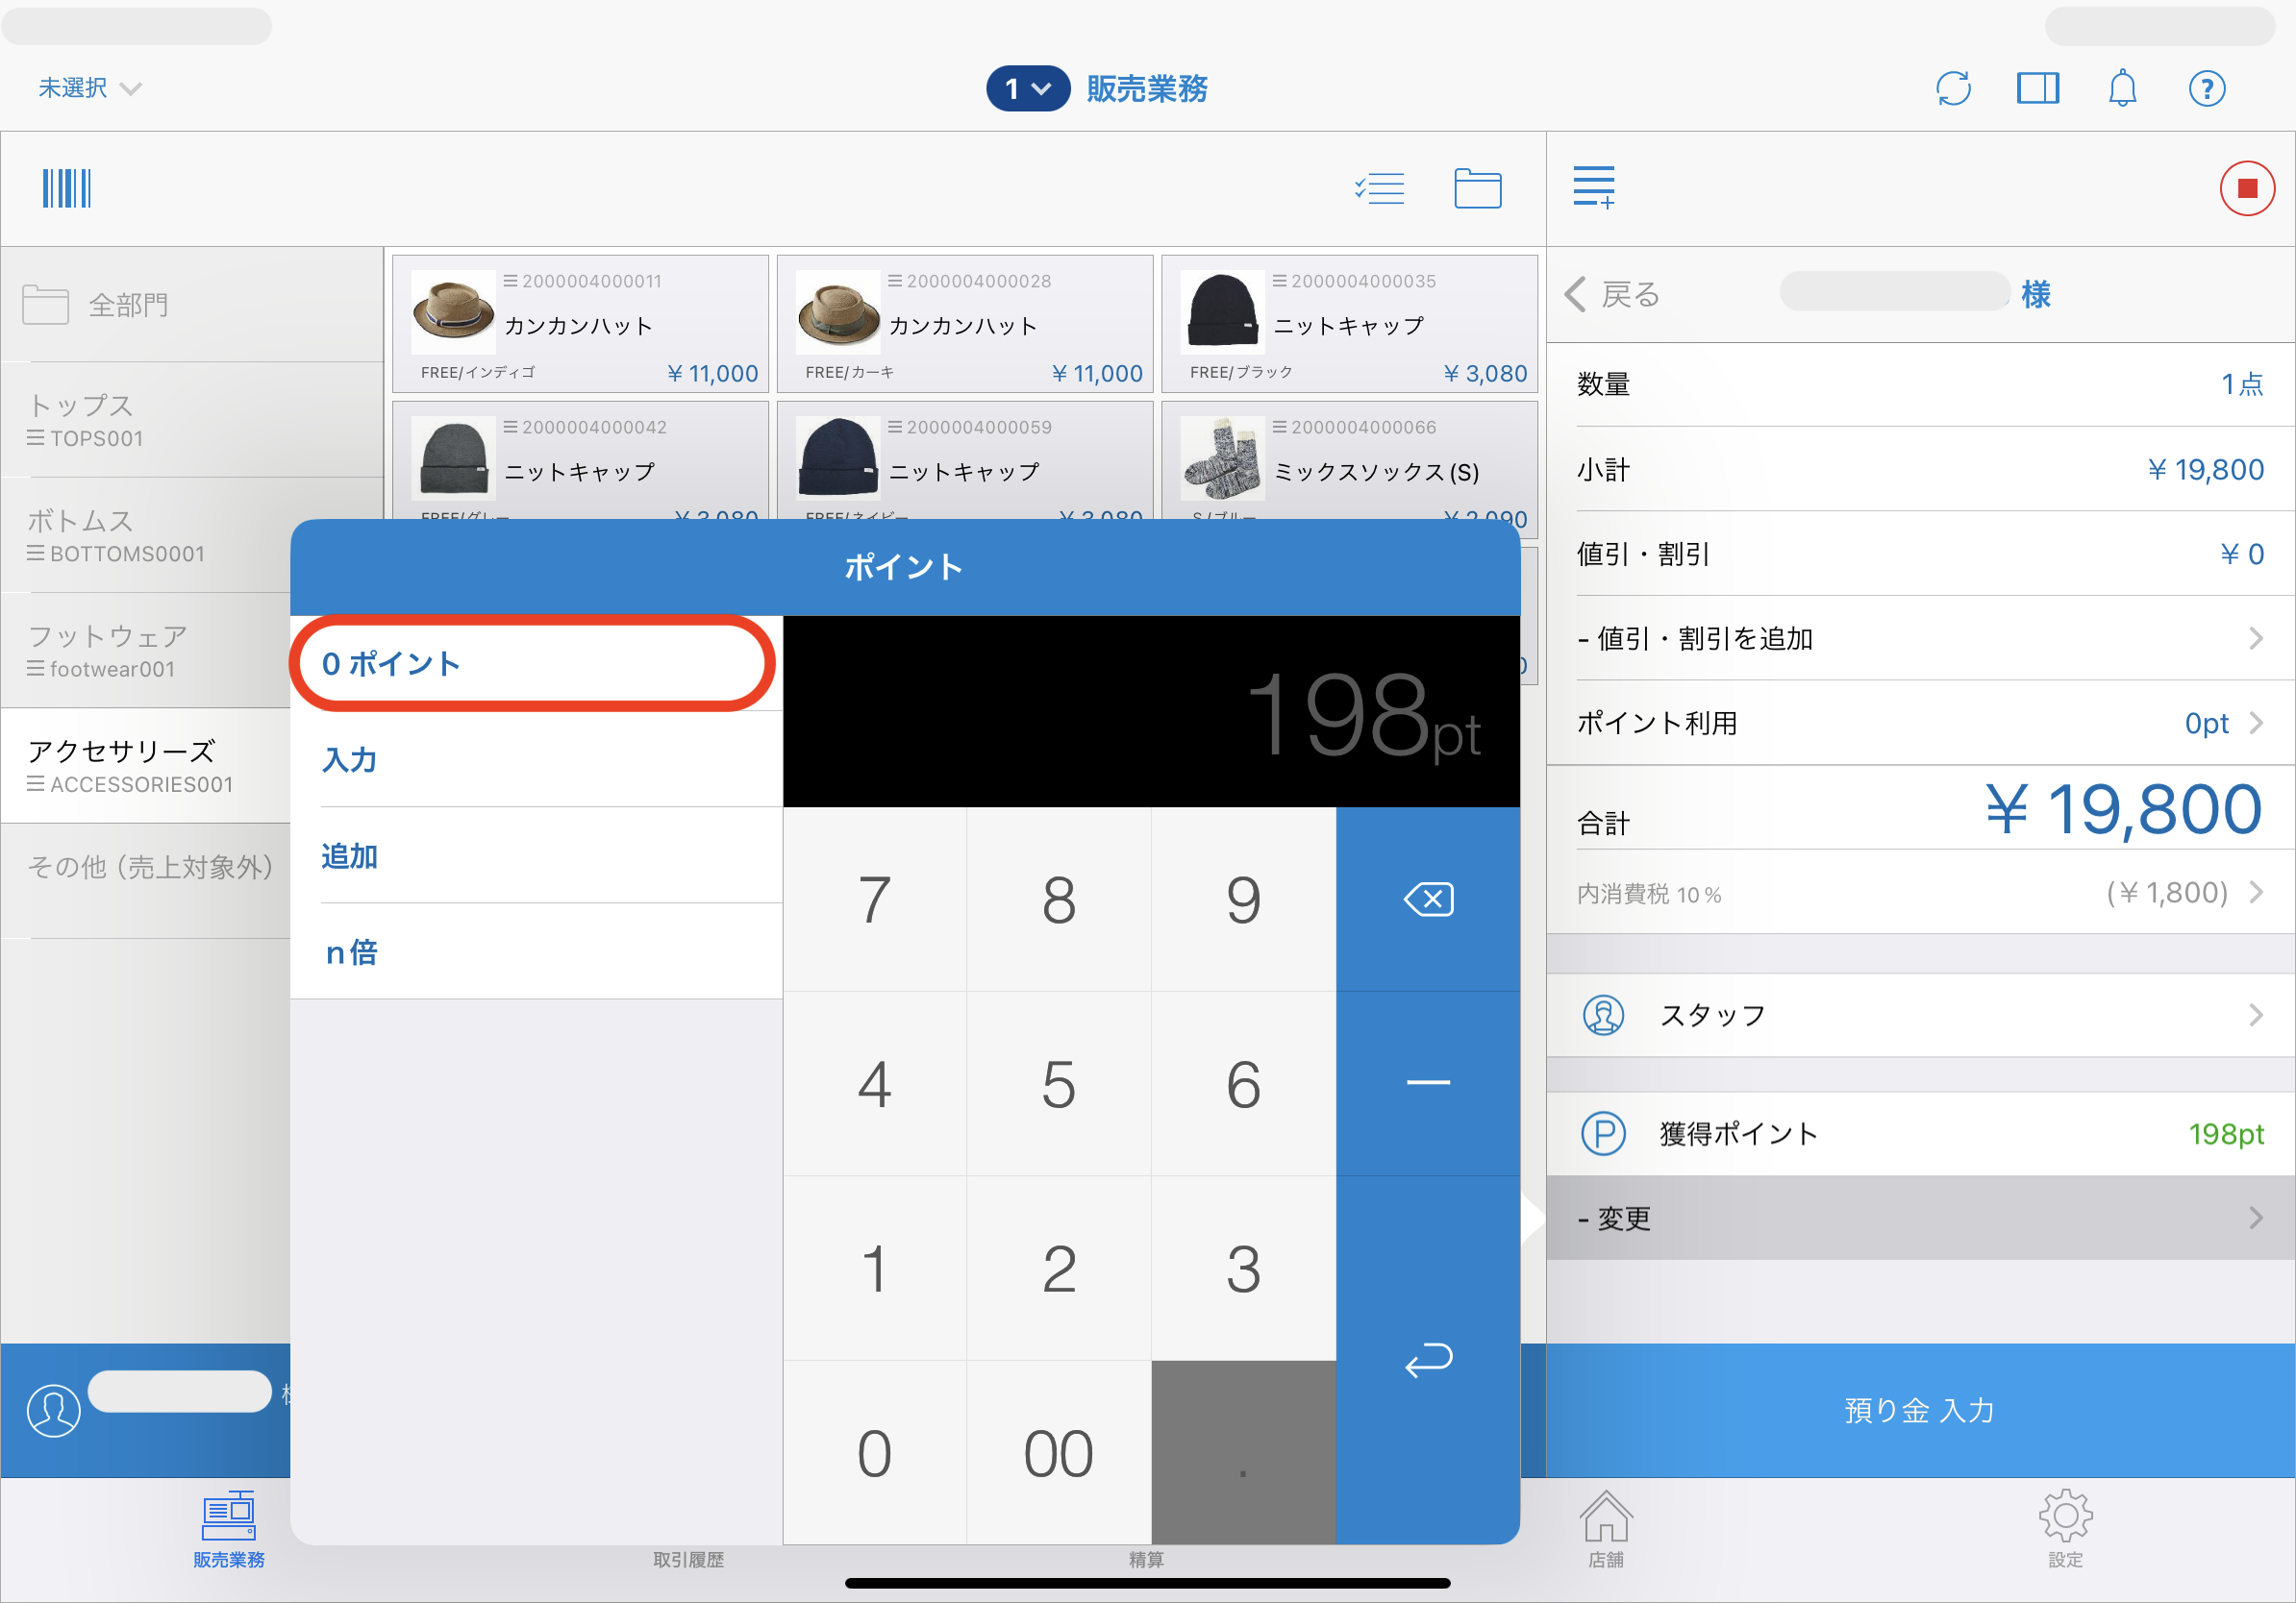Image resolution: width=2296 pixels, height=1603 pixels.
Task: Switch to the 設定 tab
Action: coord(2064,1529)
